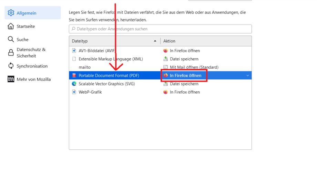Click the WebP-Grafik file icon
The image size is (317, 178).
(74, 92)
